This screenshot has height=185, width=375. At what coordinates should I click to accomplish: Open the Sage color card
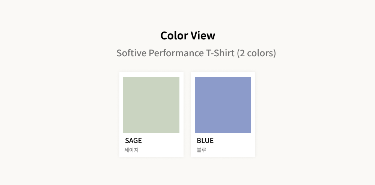pyautogui.click(x=151, y=114)
